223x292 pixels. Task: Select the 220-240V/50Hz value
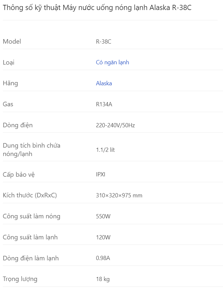coord(115,125)
